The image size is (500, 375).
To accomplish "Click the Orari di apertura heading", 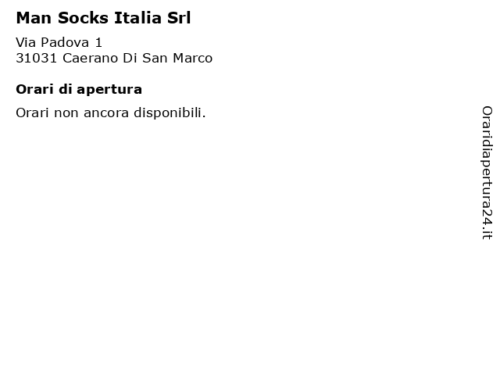I will click(x=79, y=90).
